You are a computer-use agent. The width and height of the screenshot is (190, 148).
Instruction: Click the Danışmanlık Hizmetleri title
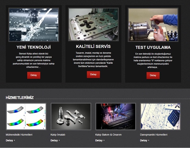154,135
